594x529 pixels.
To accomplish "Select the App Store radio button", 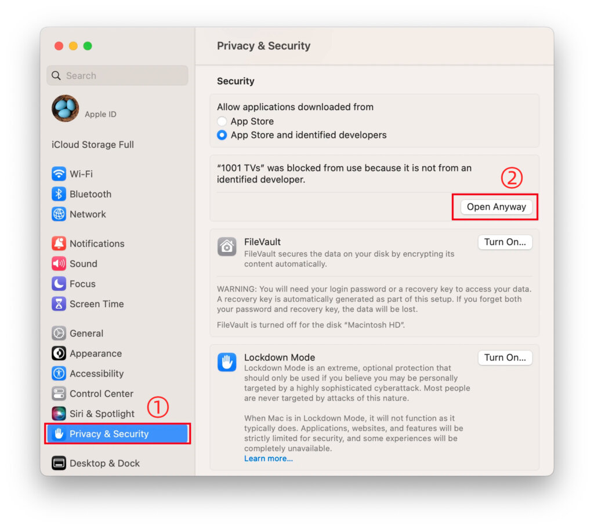I will point(222,122).
